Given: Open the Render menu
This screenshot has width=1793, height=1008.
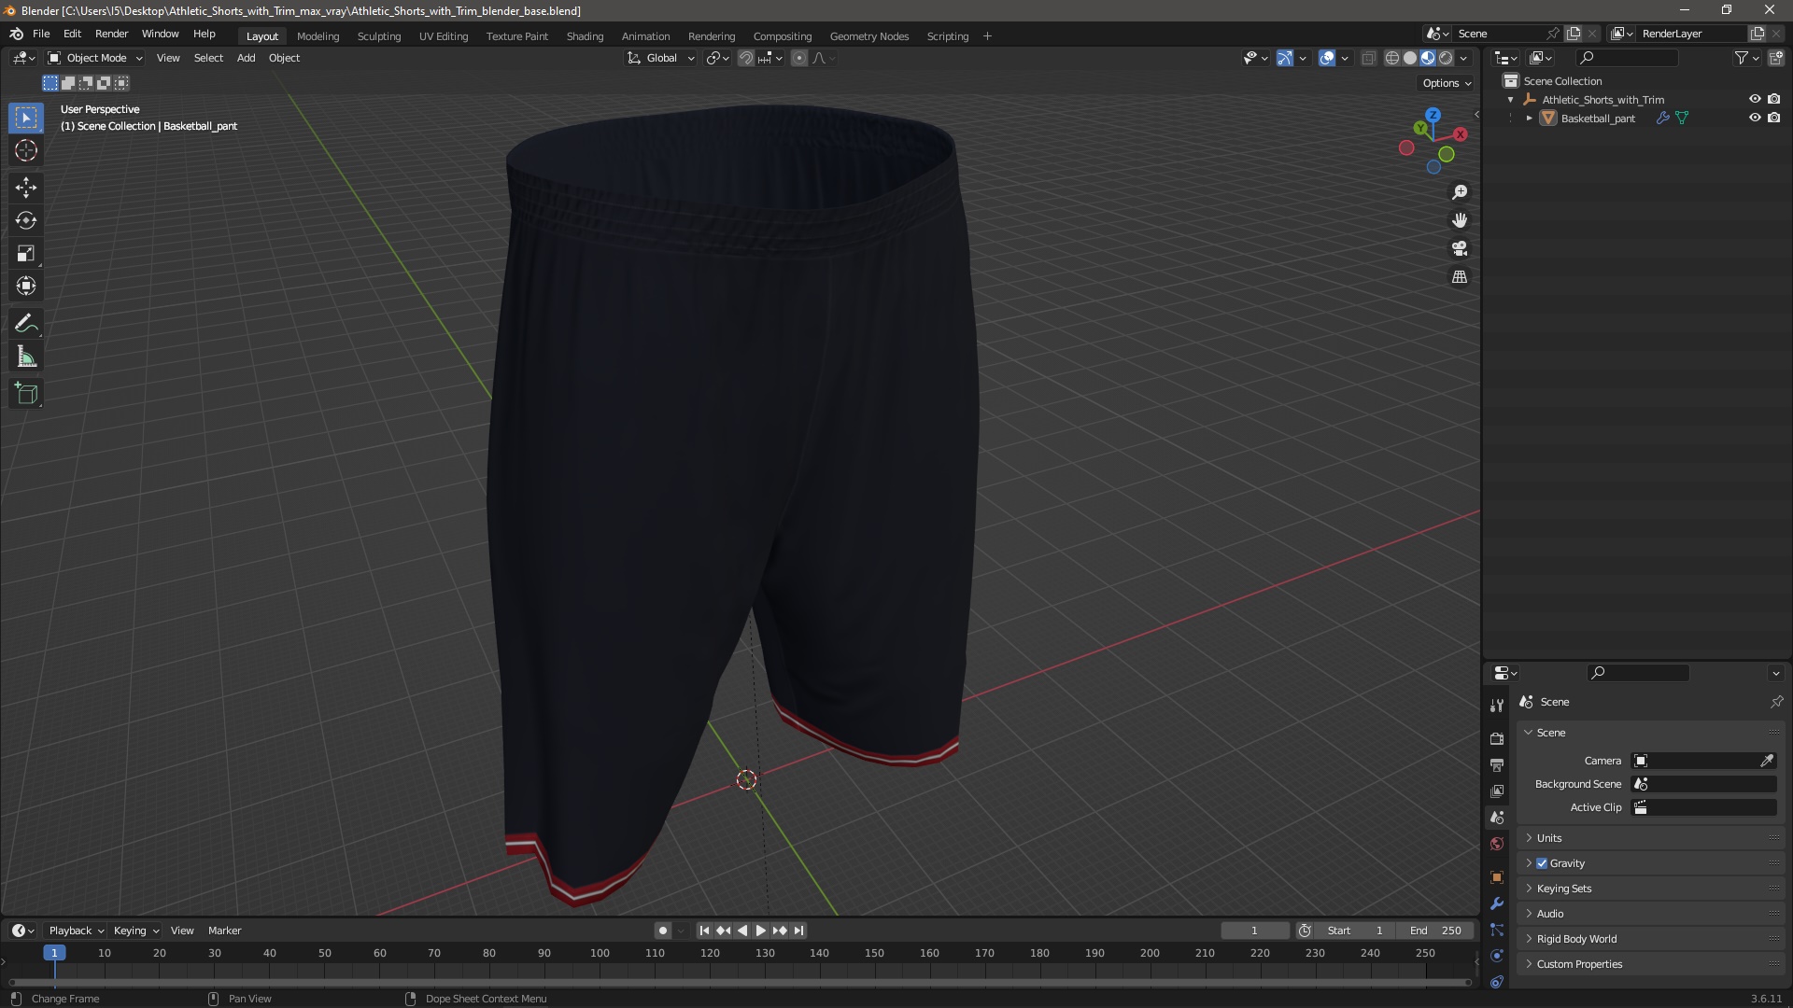Looking at the screenshot, I should (x=111, y=34).
